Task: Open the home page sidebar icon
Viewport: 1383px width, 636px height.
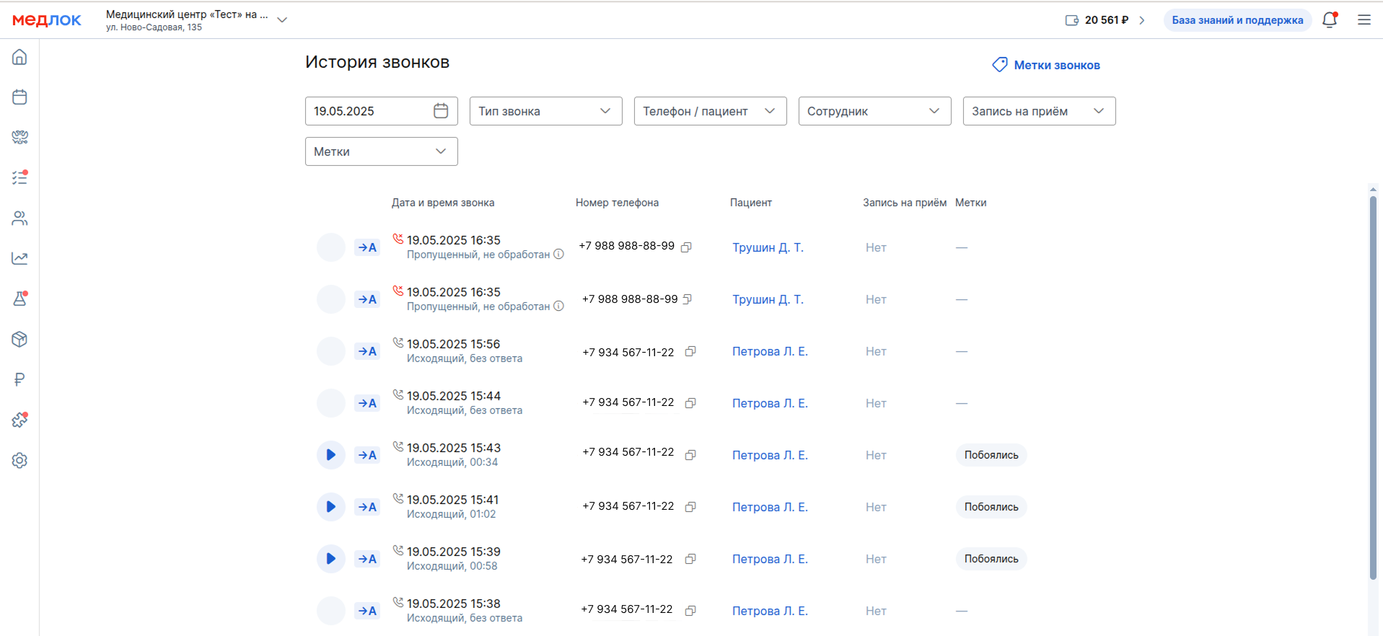Action: [19, 57]
